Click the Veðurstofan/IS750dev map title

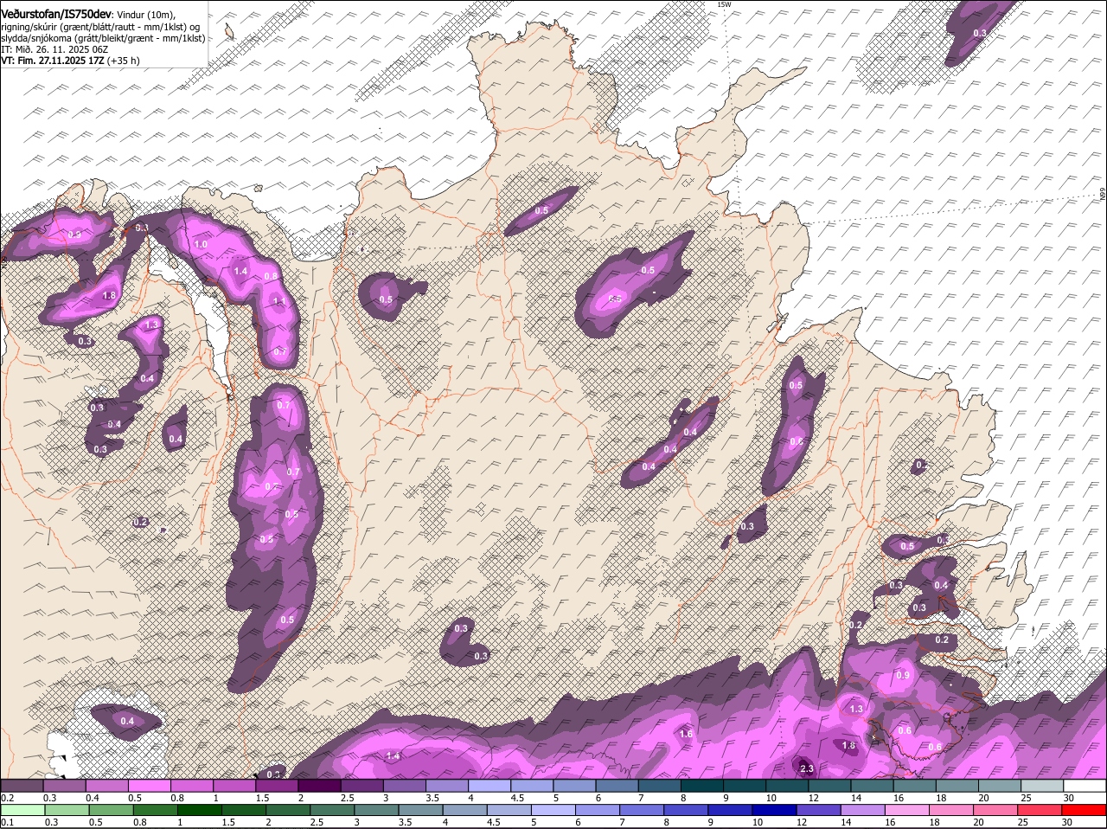coord(55,14)
